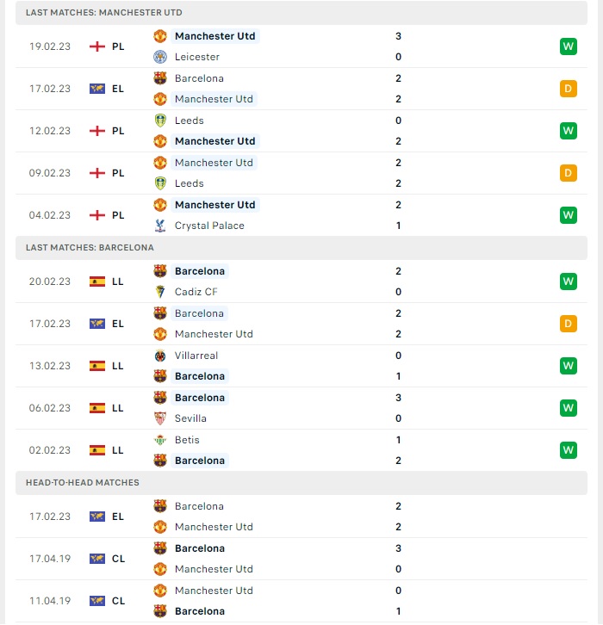Image resolution: width=603 pixels, height=625 pixels.
Task: Select the Last Matches: Manchester Utd header
Action: pos(301,13)
